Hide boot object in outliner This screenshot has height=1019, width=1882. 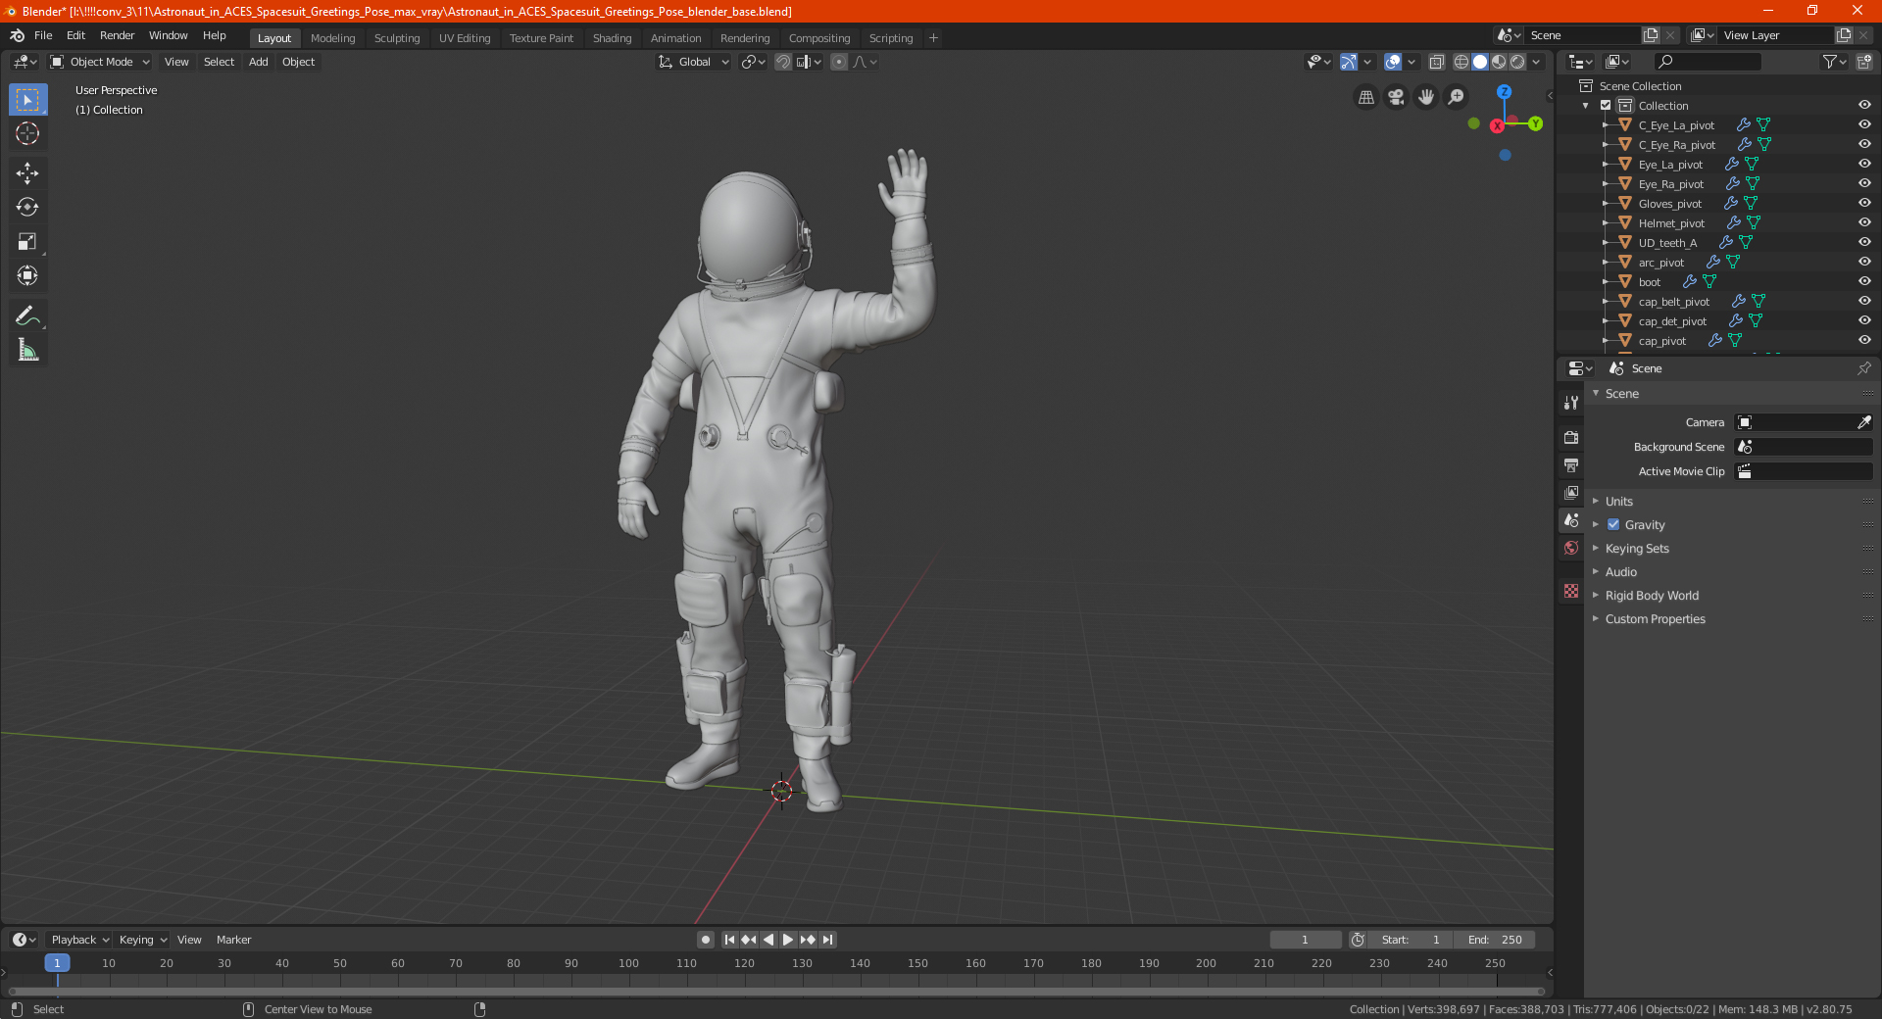(1864, 281)
